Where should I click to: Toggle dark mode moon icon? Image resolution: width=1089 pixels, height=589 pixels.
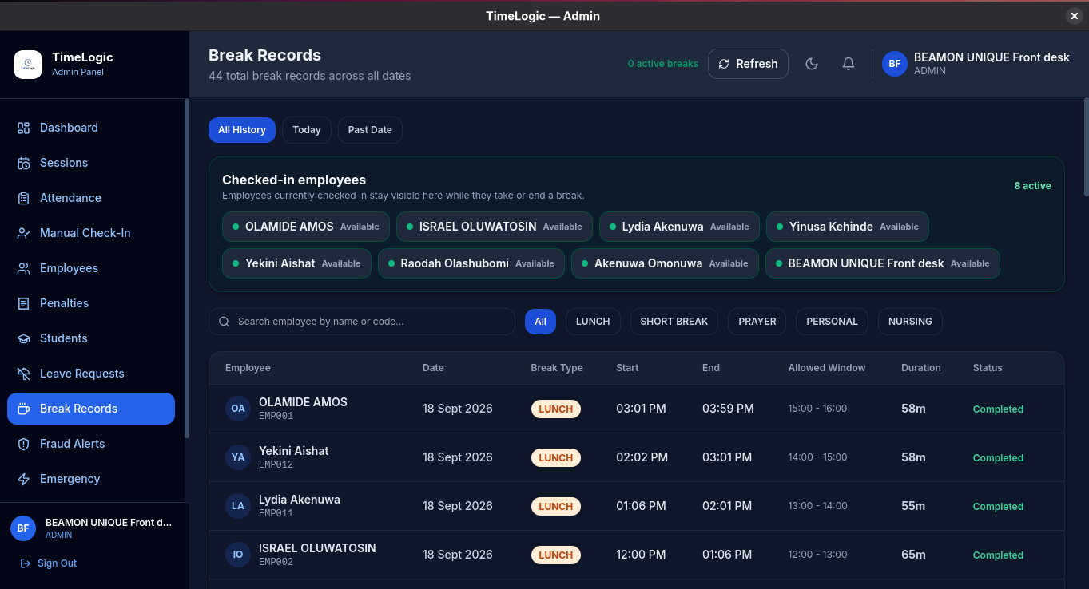point(812,64)
